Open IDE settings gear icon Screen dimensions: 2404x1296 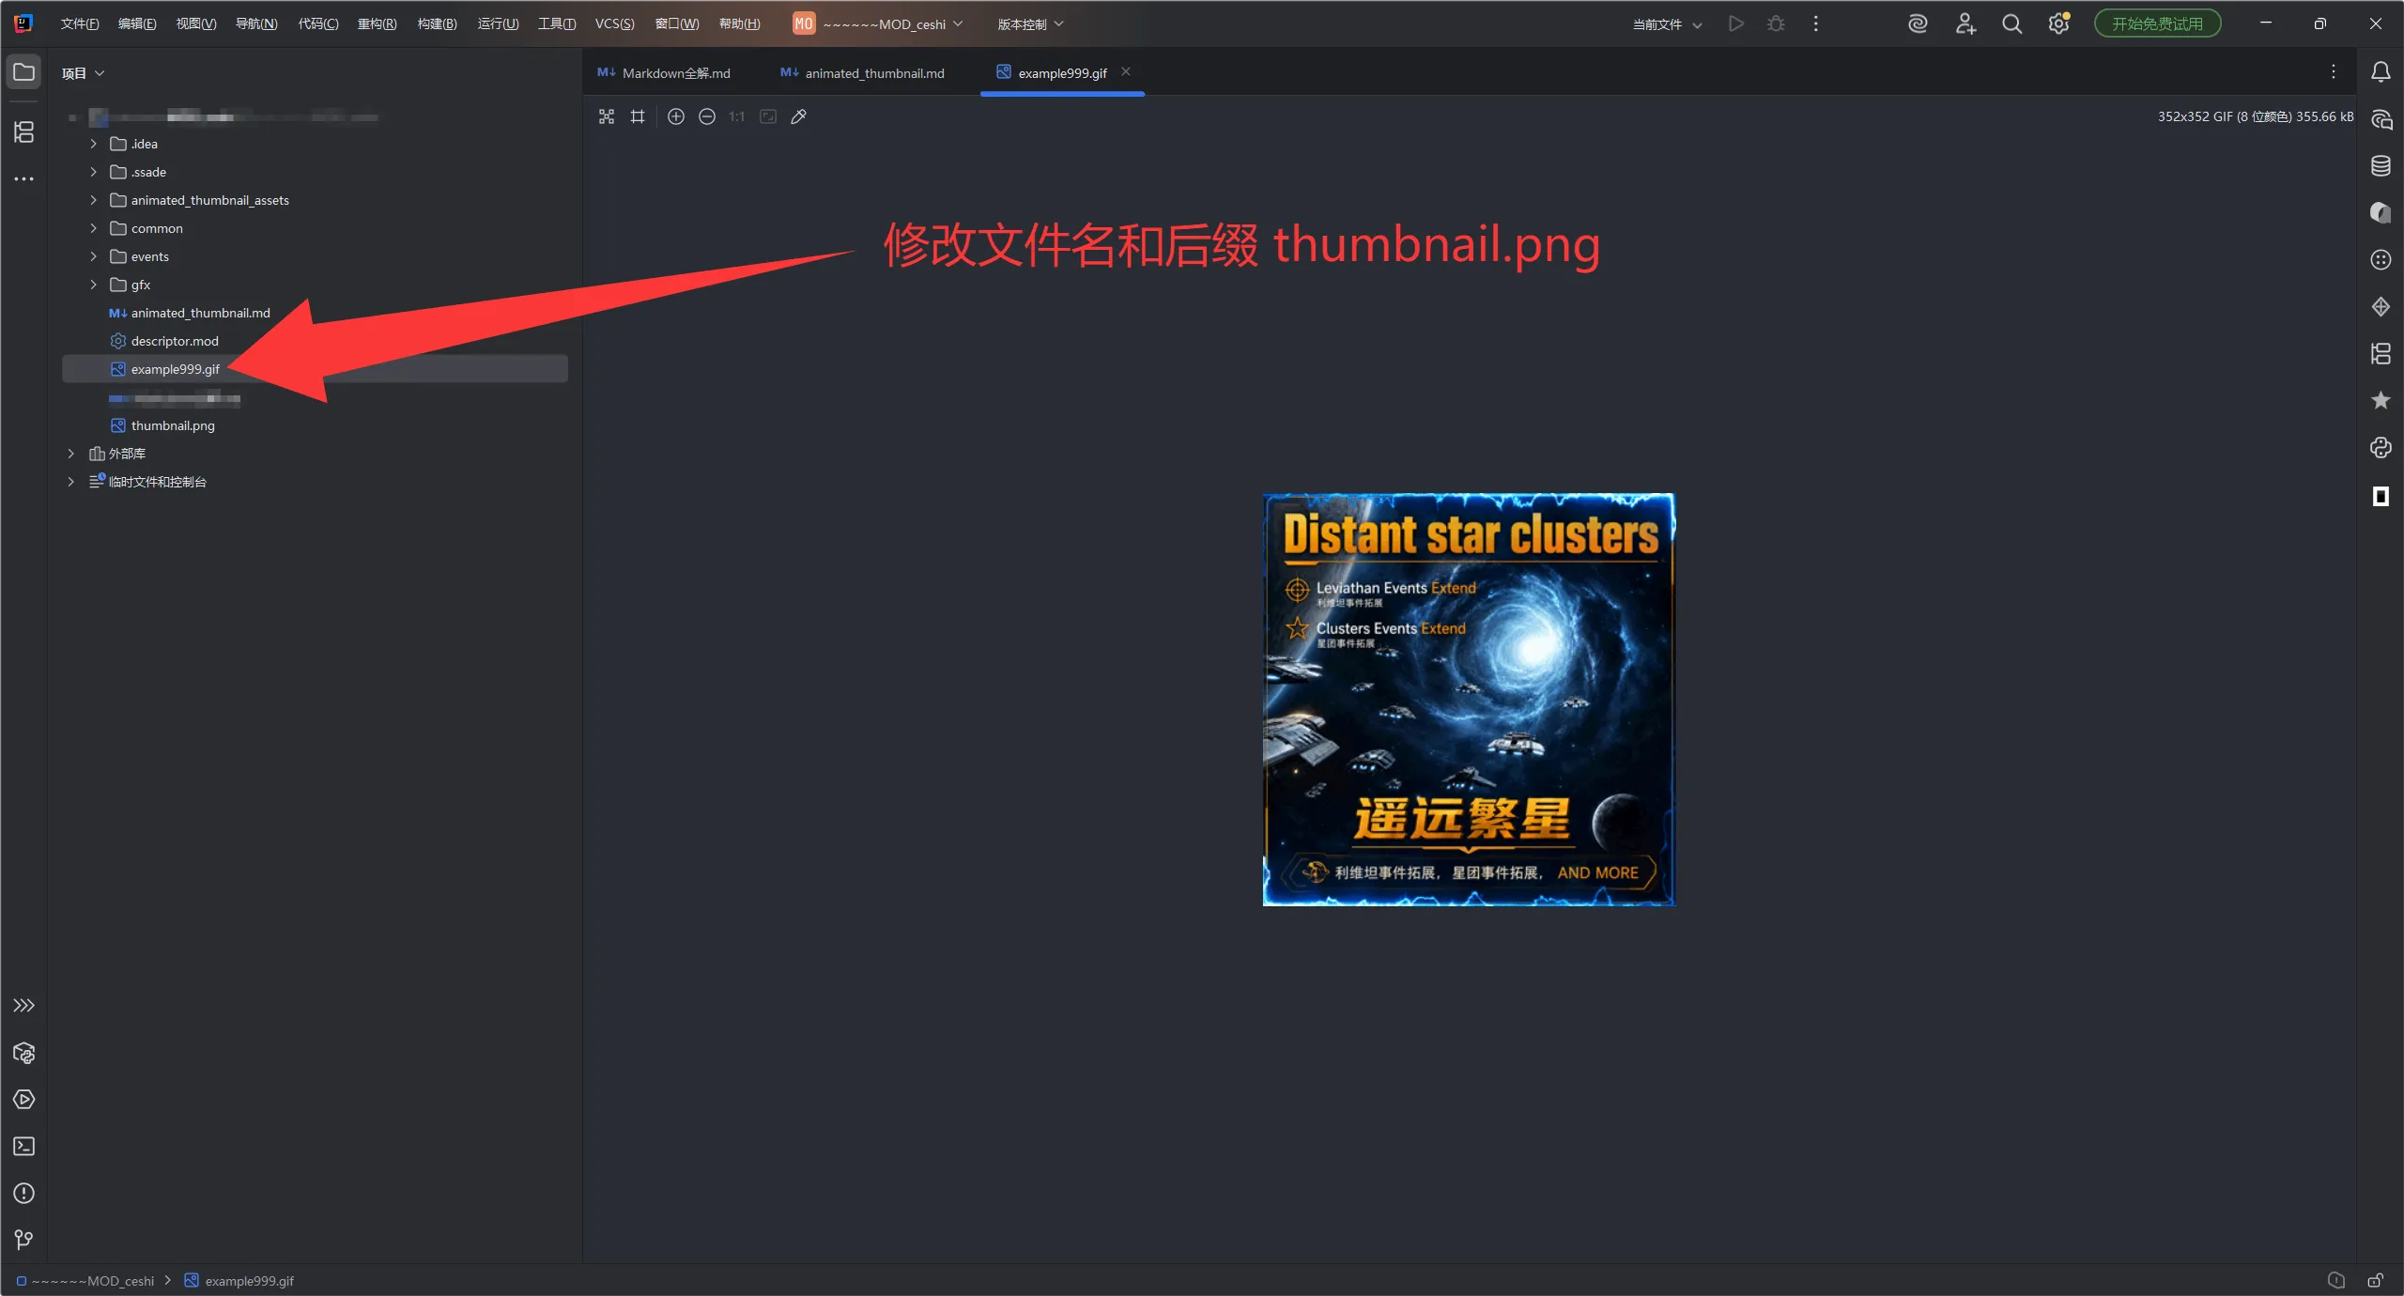2058,24
